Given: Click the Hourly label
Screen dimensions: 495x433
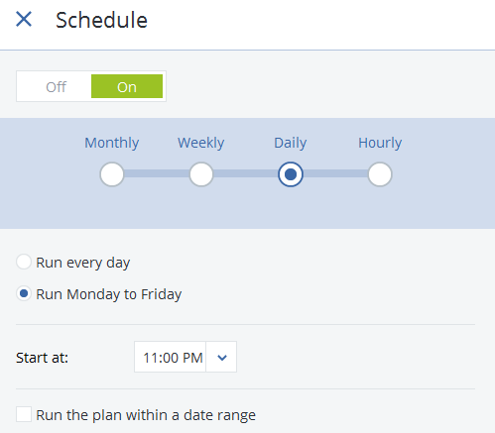Looking at the screenshot, I should pyautogui.click(x=380, y=143).
